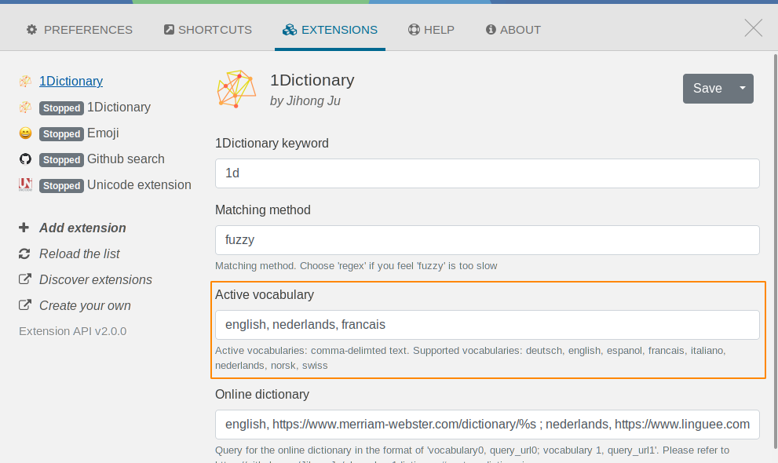Click the Unicode extension icon
778x463 pixels.
25,184
